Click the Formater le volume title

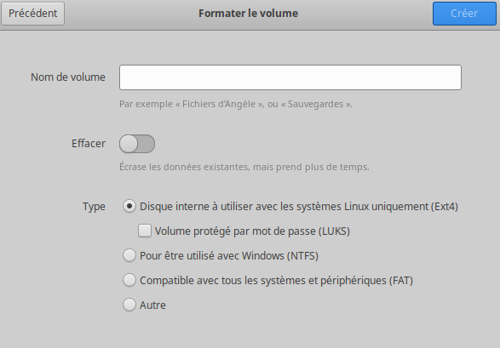pos(248,14)
